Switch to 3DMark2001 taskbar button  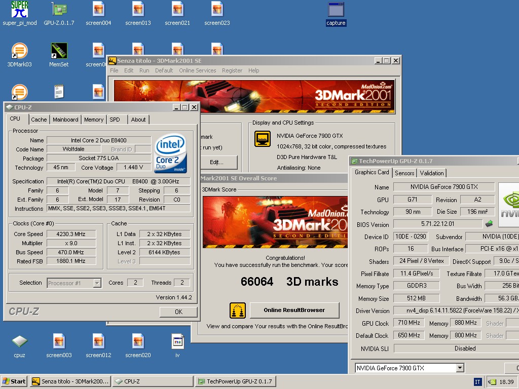coord(70,381)
